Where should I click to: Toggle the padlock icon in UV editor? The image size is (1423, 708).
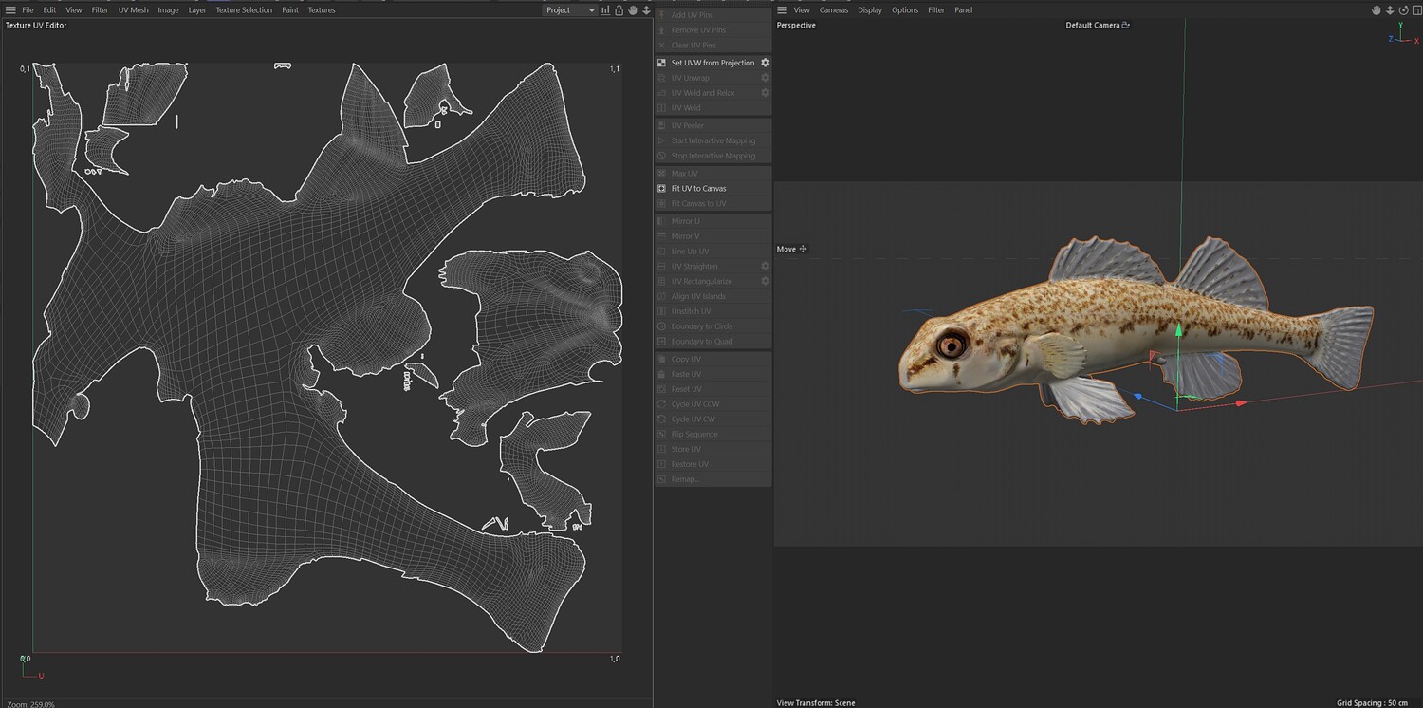619,9
